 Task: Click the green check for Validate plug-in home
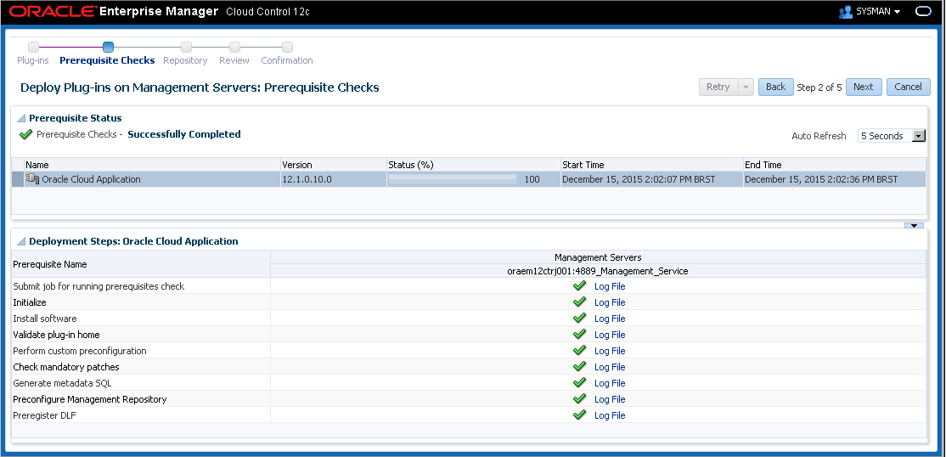tap(580, 335)
